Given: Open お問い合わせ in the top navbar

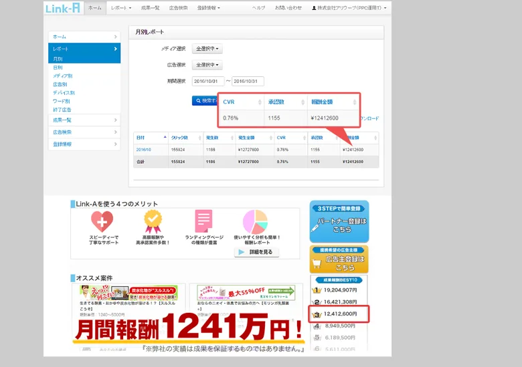Looking at the screenshot, I should 288,8.
